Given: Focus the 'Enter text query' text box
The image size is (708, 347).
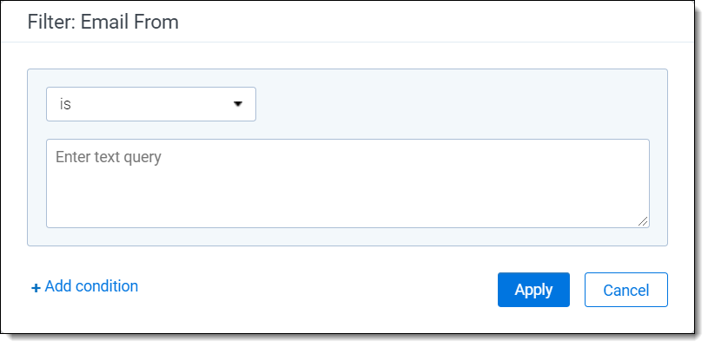Looking at the screenshot, I should click(347, 183).
